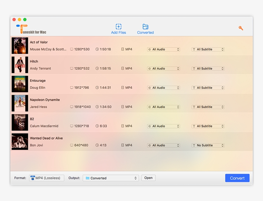Viewport: 263px width, 201px height.
Task: Click the artist name 'Bon Jovi'
Action: (x=36, y=145)
